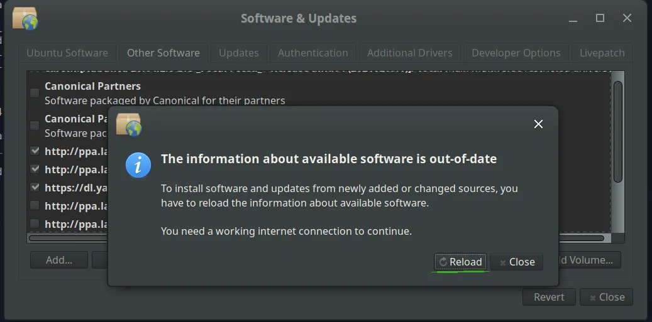
Task: Select the Other Software tab
Action: (163, 53)
